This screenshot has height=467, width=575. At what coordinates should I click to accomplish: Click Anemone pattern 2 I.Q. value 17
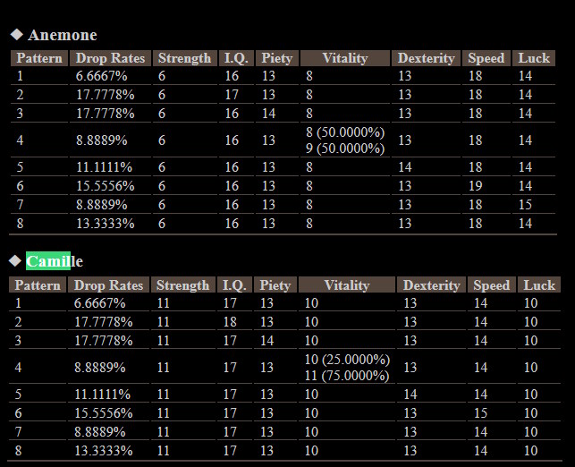tap(232, 95)
